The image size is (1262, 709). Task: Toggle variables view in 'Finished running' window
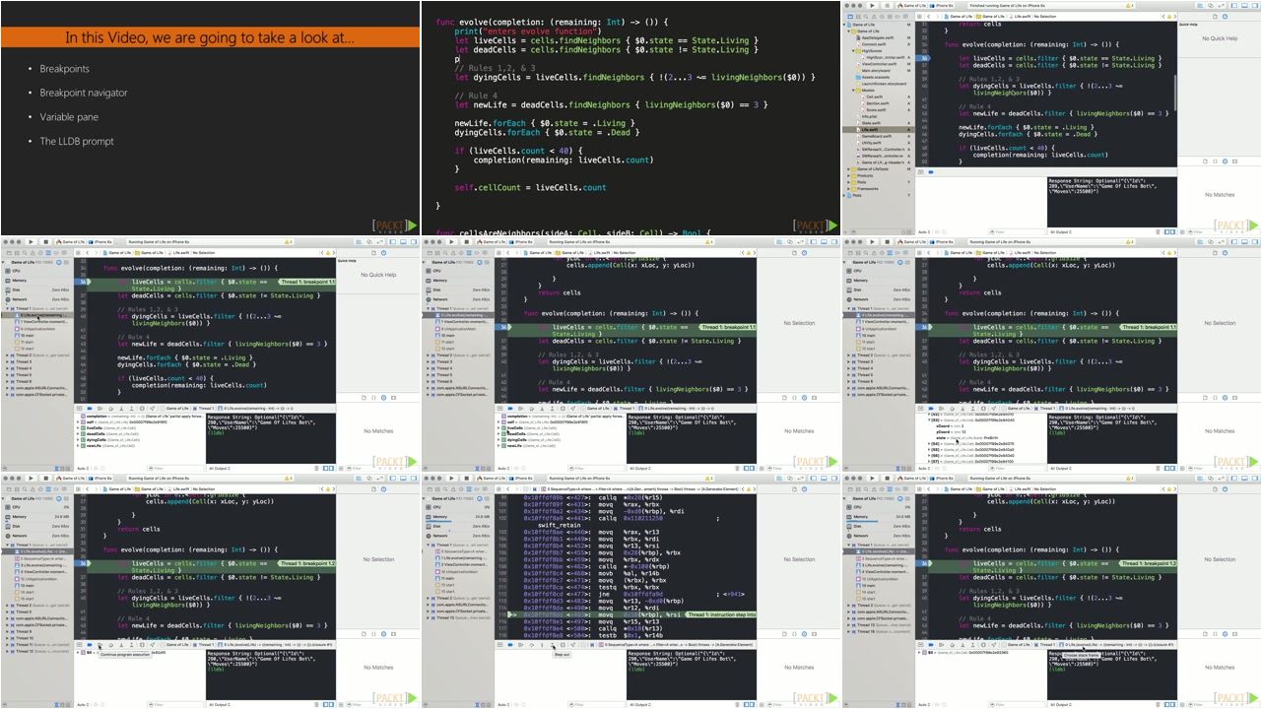coord(1167,231)
